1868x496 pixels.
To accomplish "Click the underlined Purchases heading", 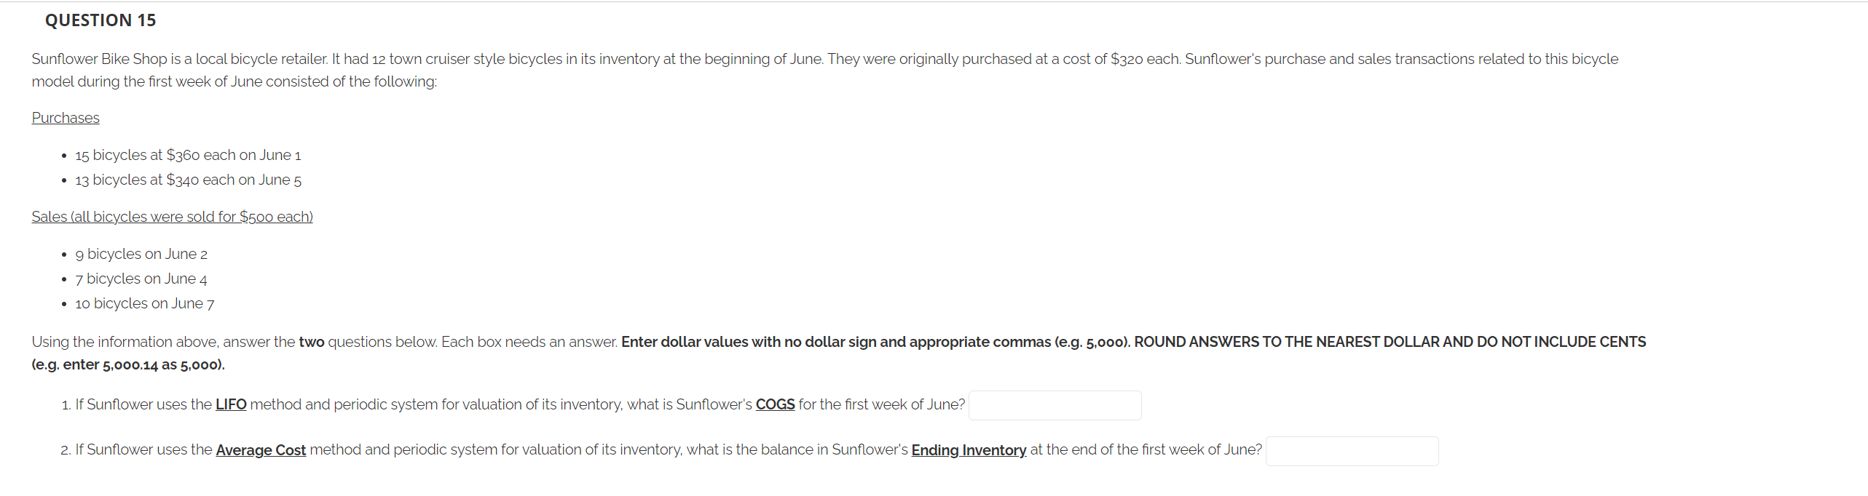I will point(66,118).
